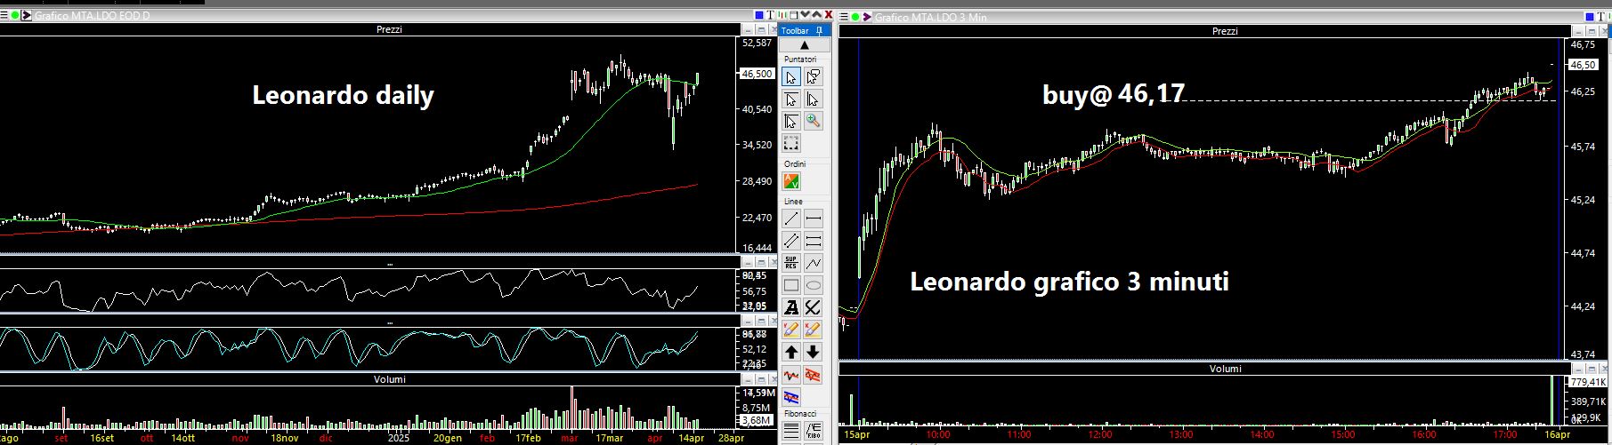Activate the magnifier zoom tool

point(813,122)
